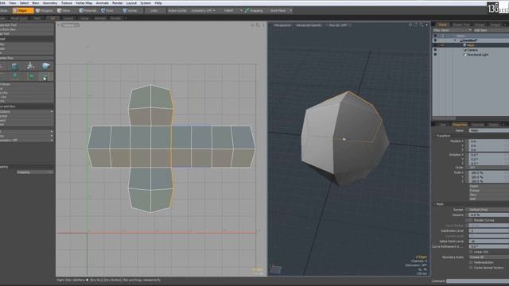This screenshot has height=286, width=509.
Task: Collapse the Mesh properties section
Action: click(435, 204)
